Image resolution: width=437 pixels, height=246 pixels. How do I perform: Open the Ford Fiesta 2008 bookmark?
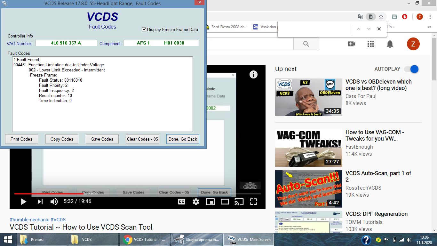click(x=226, y=27)
